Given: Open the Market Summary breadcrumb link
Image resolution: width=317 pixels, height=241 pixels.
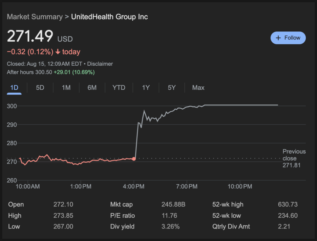Looking at the screenshot, I should (x=35, y=17).
